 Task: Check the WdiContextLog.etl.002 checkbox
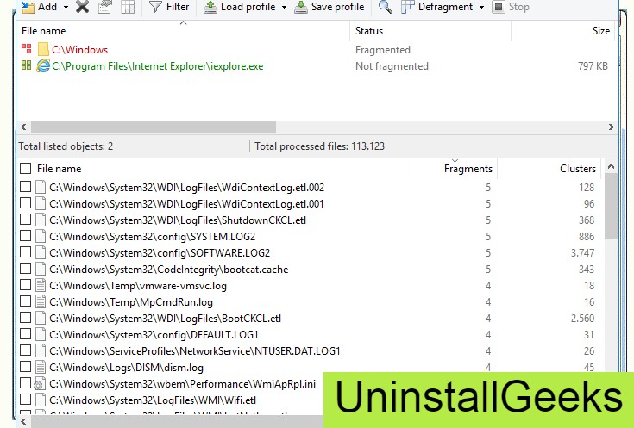pos(26,187)
